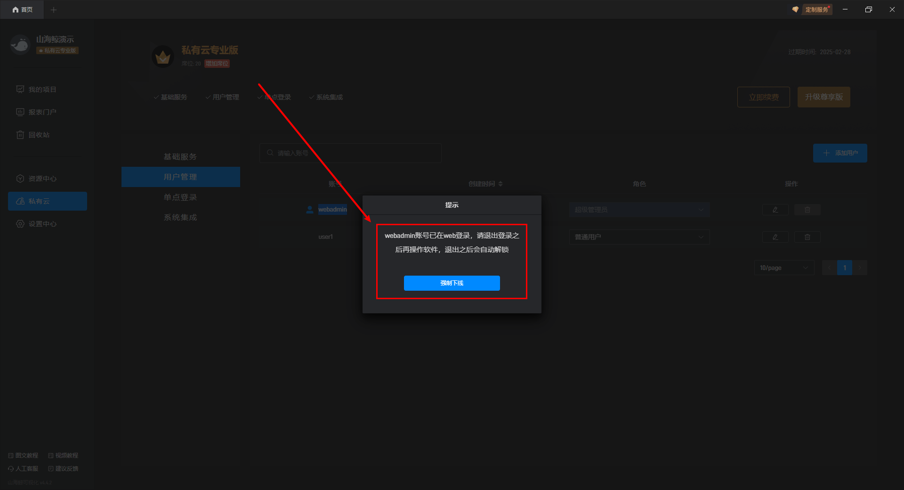Click the 过期时间 2025-02-28 text
This screenshot has width=904, height=490.
click(819, 52)
